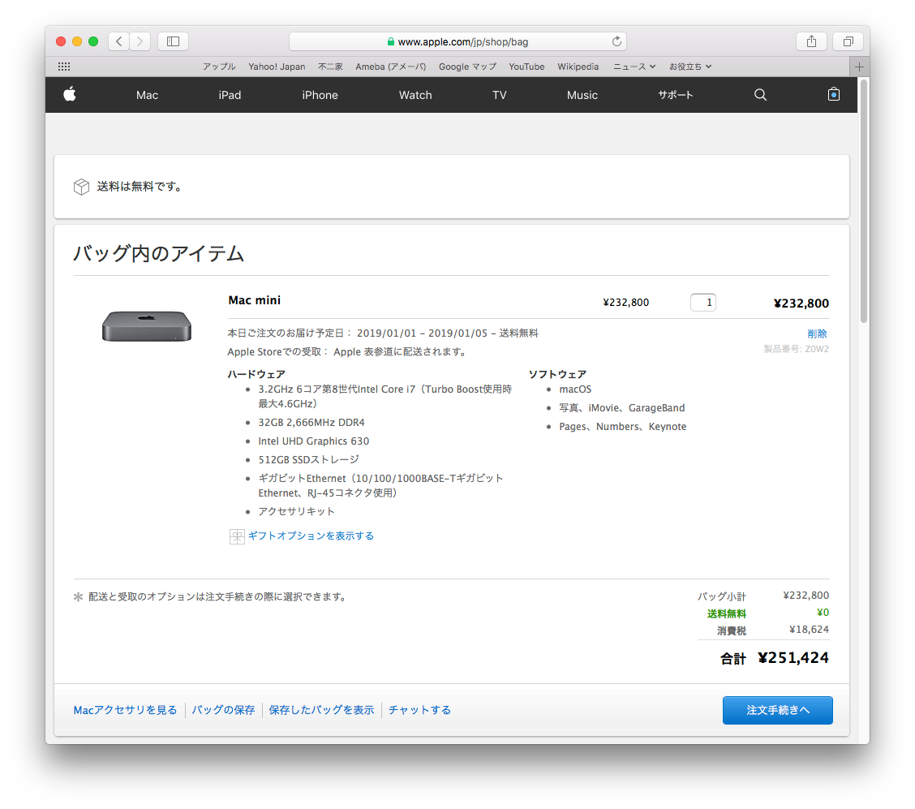Image resolution: width=915 pixels, height=809 pixels.
Task: Open the Music menu item
Action: coord(582,95)
